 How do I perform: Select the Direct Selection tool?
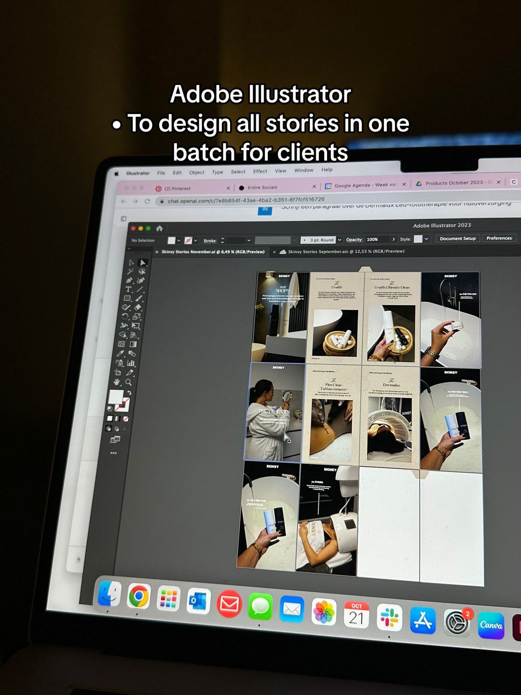(143, 263)
